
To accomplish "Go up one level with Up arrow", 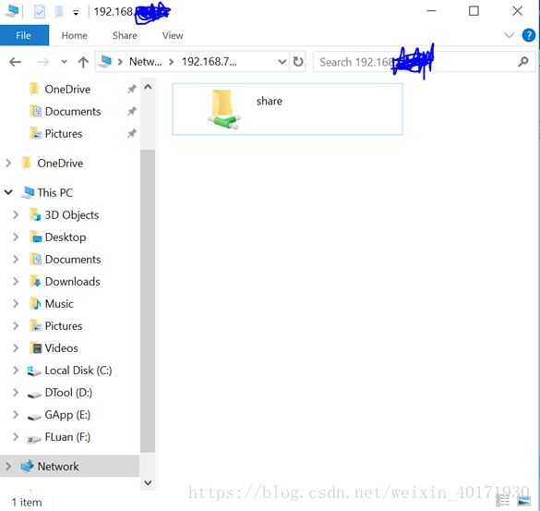I will click(x=83, y=62).
